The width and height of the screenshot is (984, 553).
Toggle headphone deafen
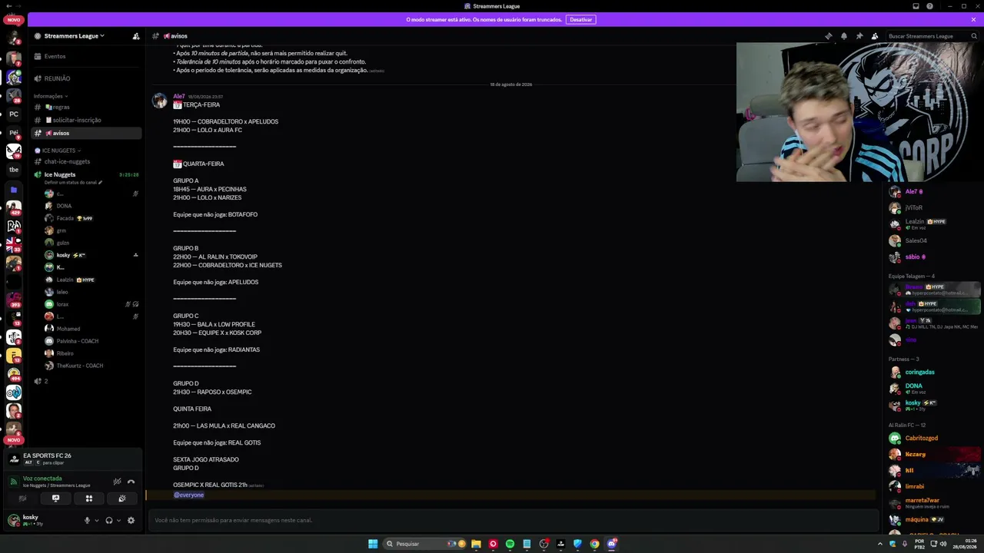109,521
